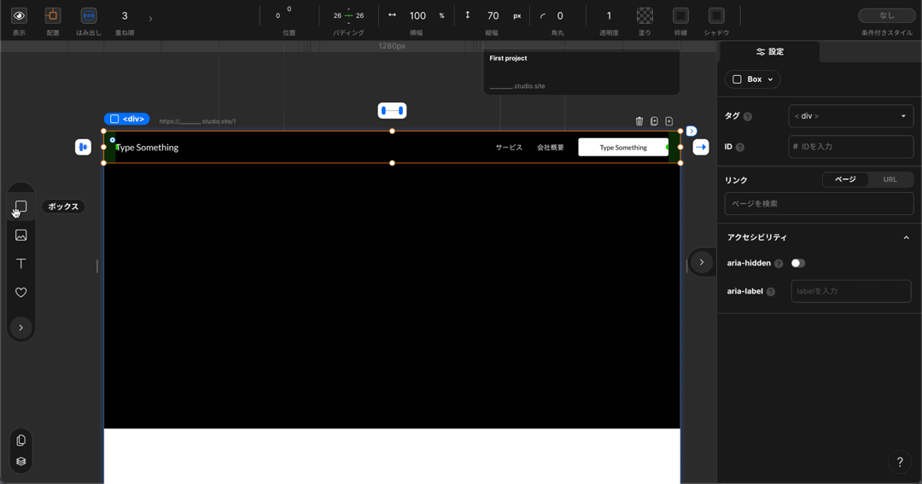
Task: Open the pages icon bottom left
Action: [x=20, y=440]
